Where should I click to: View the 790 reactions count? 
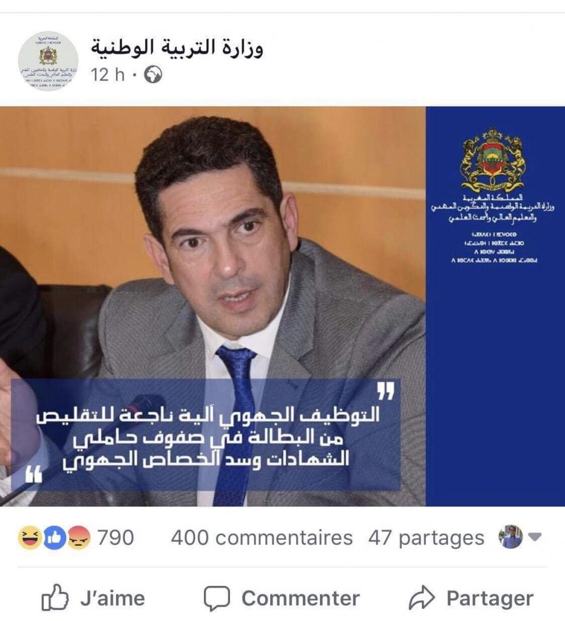click(x=116, y=538)
